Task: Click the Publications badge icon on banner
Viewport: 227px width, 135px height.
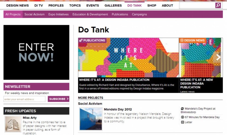Action: [x=81, y=40]
